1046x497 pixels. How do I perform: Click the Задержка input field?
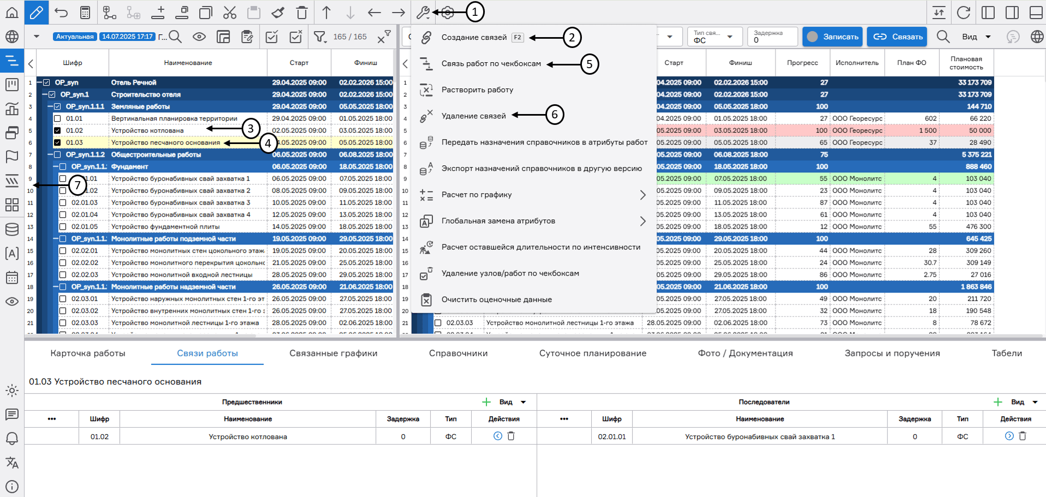772,40
